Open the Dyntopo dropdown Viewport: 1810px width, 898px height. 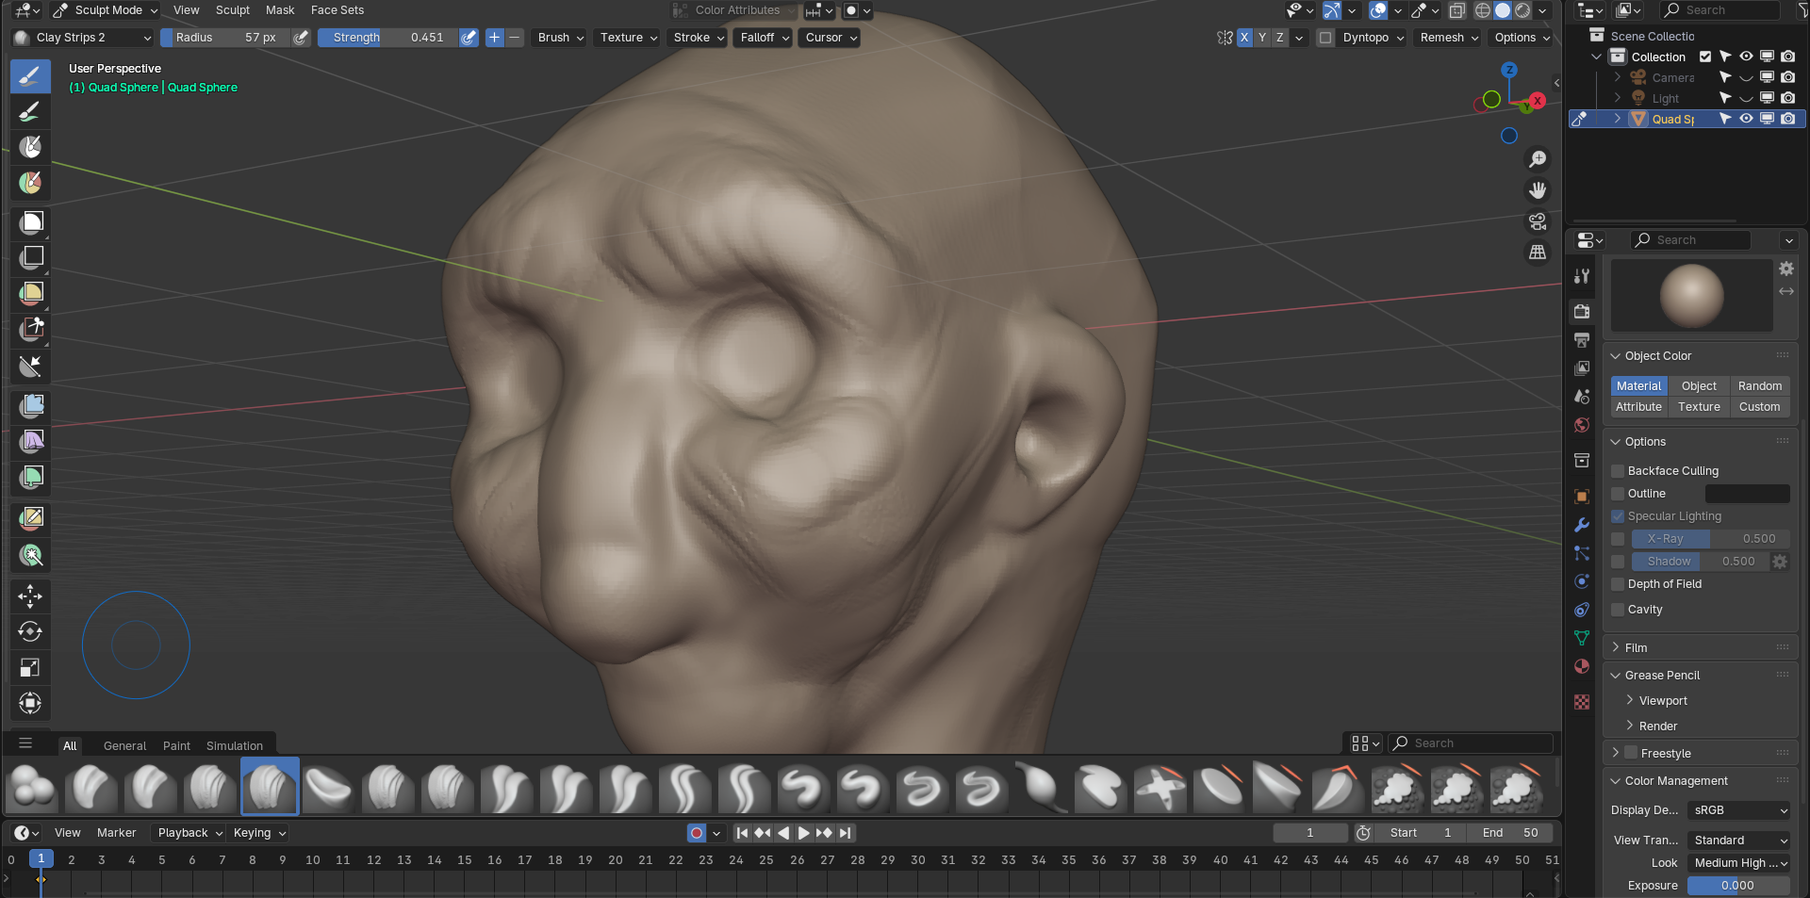pos(1373,38)
